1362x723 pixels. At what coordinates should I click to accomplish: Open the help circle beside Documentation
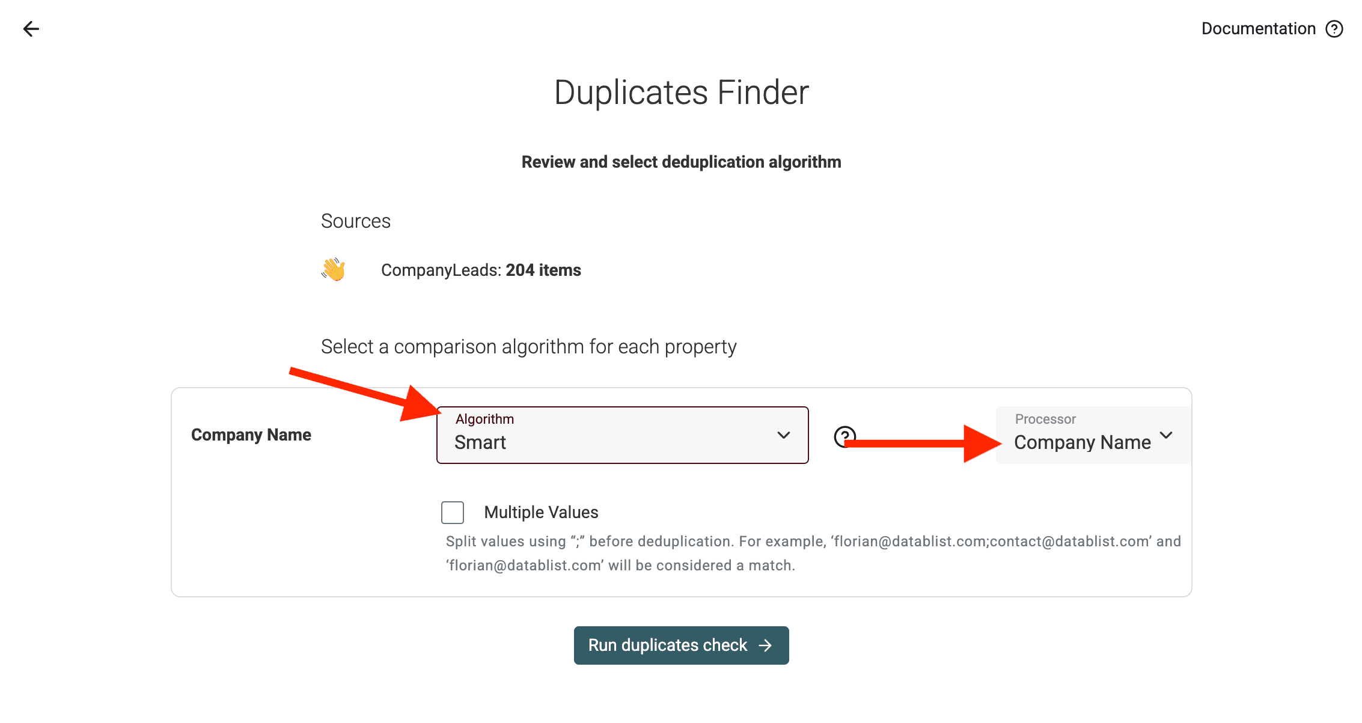(1334, 28)
